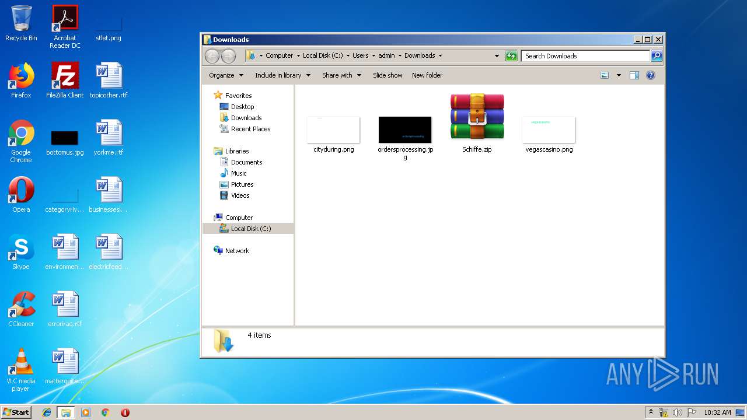
Task: Open the Windows Start menu
Action: 16,412
